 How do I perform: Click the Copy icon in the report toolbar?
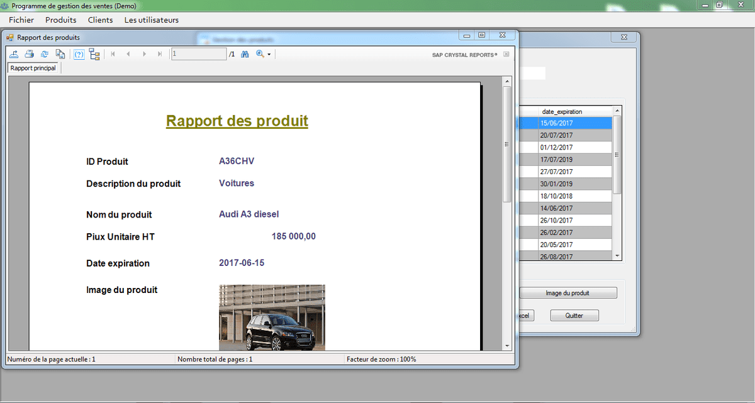pos(60,55)
